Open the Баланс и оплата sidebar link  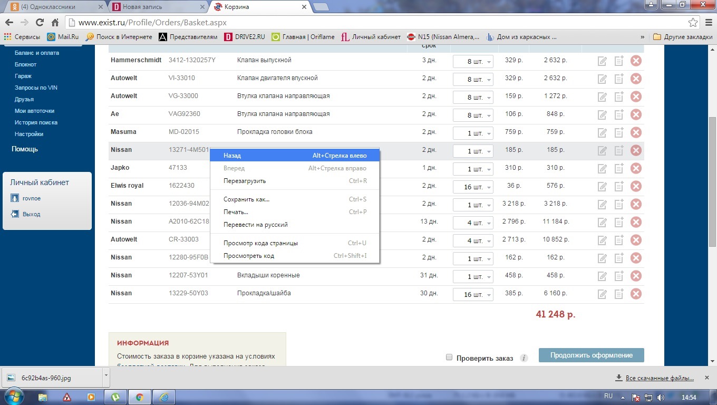pyautogui.click(x=37, y=53)
